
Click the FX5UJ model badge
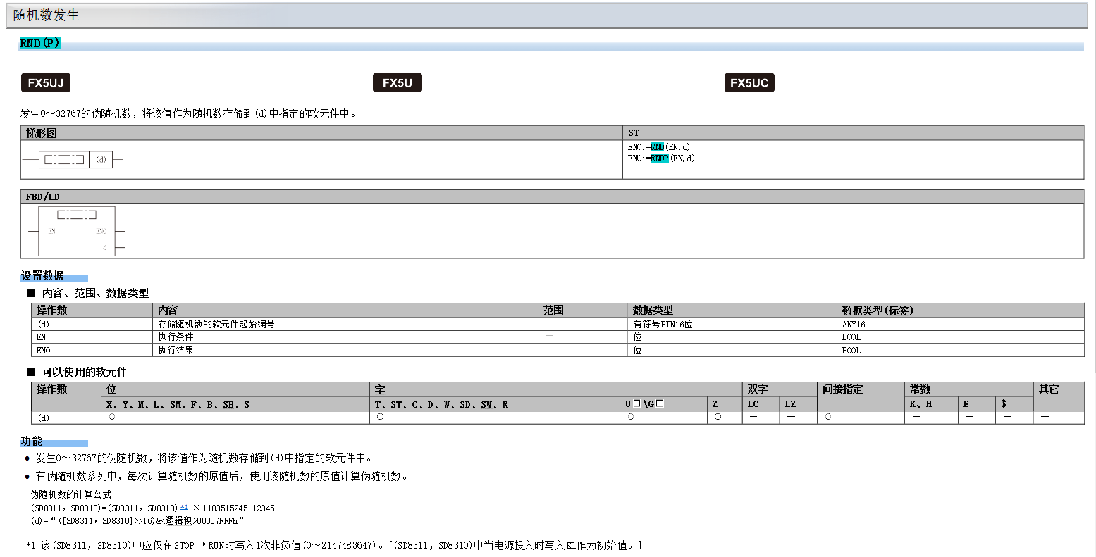tap(46, 83)
